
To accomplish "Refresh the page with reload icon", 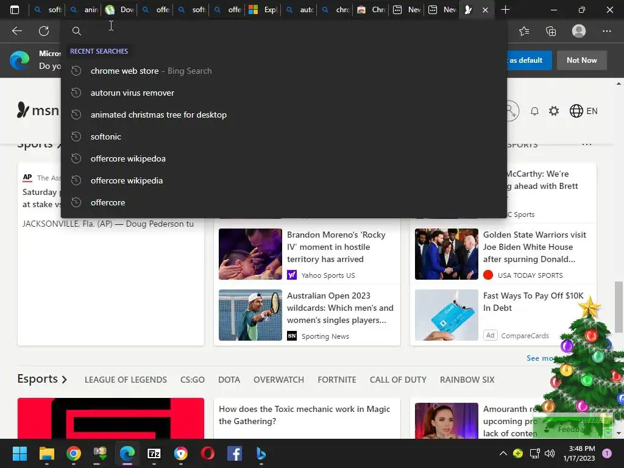I will tap(44, 31).
